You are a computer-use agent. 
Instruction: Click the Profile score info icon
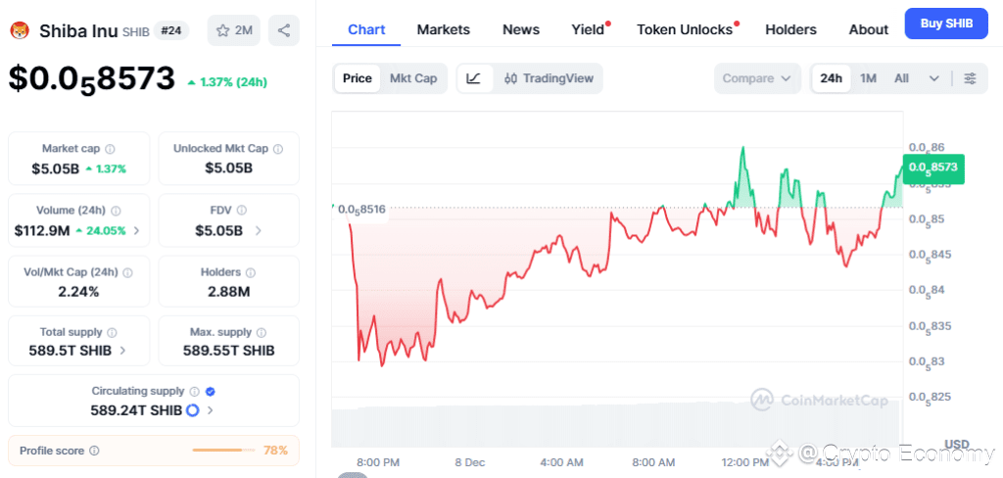[94, 451]
